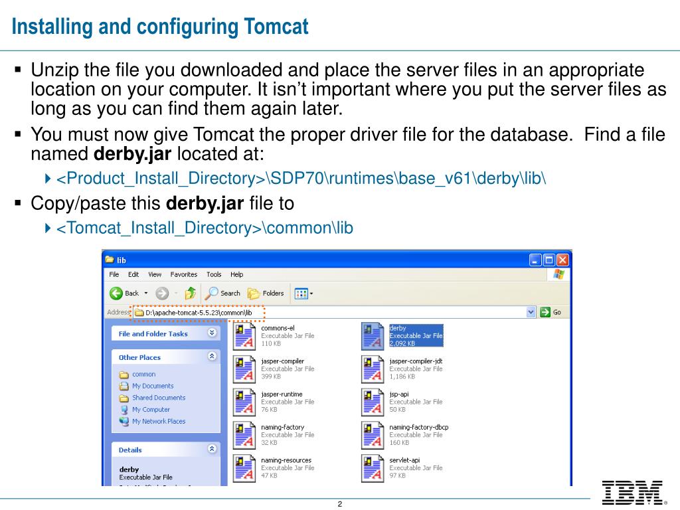The height and width of the screenshot is (510, 680).
Task: Click the lib folder icon in title bar
Action: [x=110, y=260]
